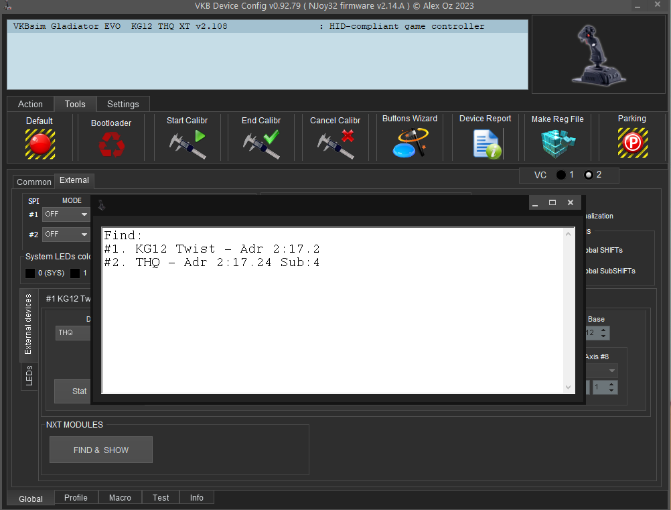
Task: Close the VKB Device Config window
Action: (x=658, y=5)
